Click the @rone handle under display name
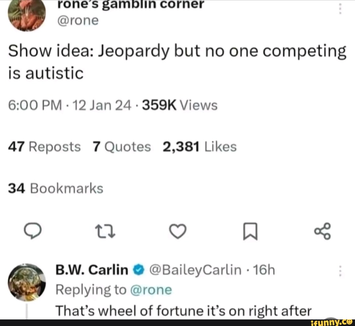This screenshot has width=355, height=326. pyautogui.click(x=78, y=21)
